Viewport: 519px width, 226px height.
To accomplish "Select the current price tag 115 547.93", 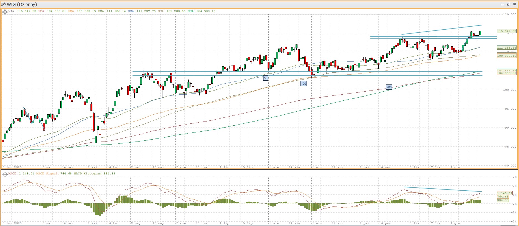I will click(506, 31).
